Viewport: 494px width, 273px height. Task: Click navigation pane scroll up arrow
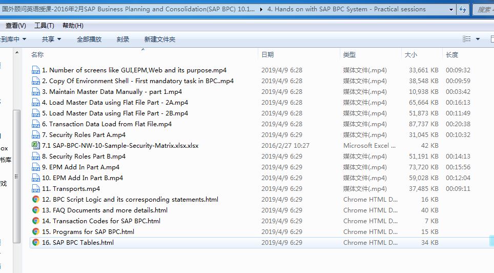point(17,52)
